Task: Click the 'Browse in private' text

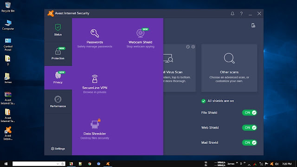Action: (95, 92)
